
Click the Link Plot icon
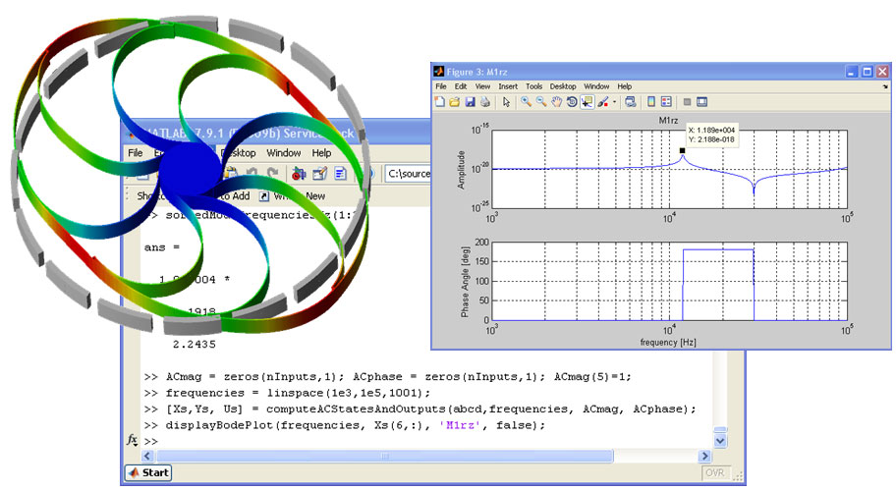click(x=631, y=102)
